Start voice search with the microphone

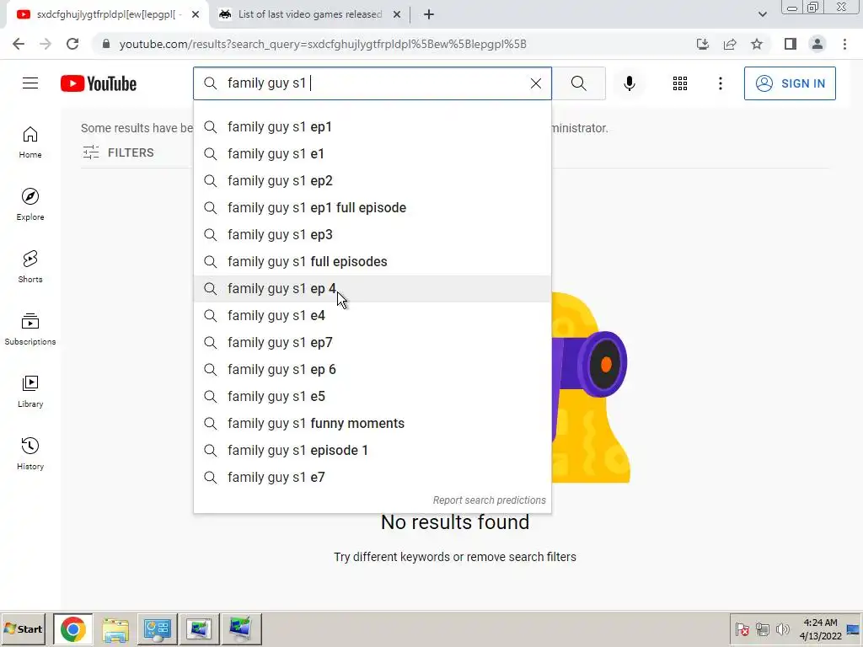(629, 83)
